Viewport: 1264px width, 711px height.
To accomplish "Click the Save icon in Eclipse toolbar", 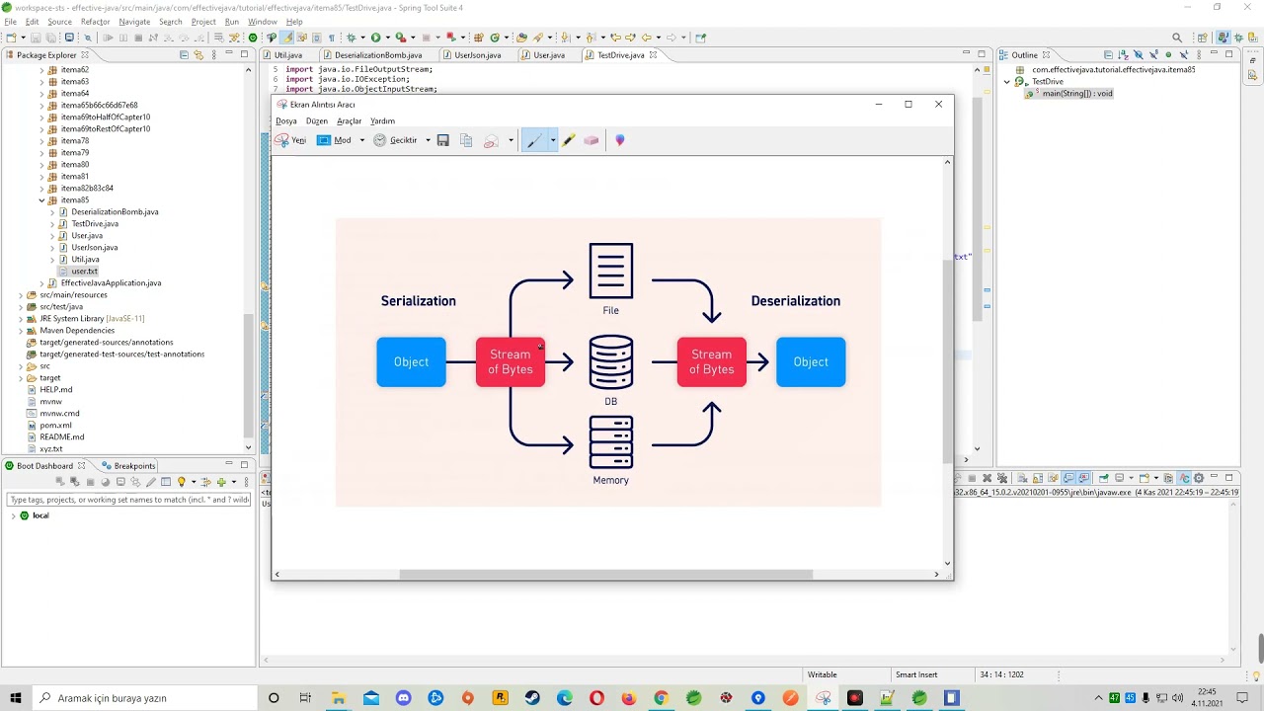I will coord(36,38).
